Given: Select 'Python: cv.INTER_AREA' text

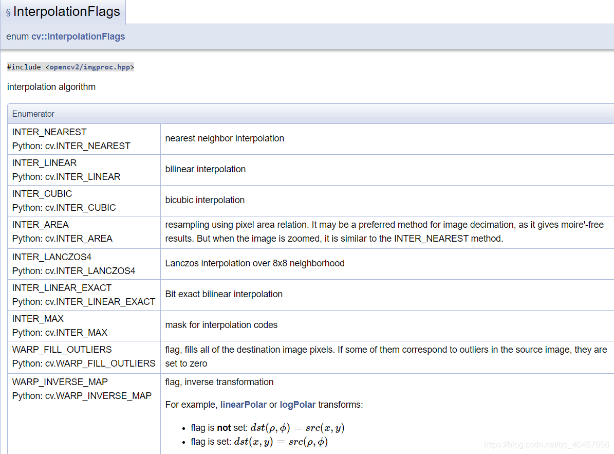Looking at the screenshot, I should point(62,239).
